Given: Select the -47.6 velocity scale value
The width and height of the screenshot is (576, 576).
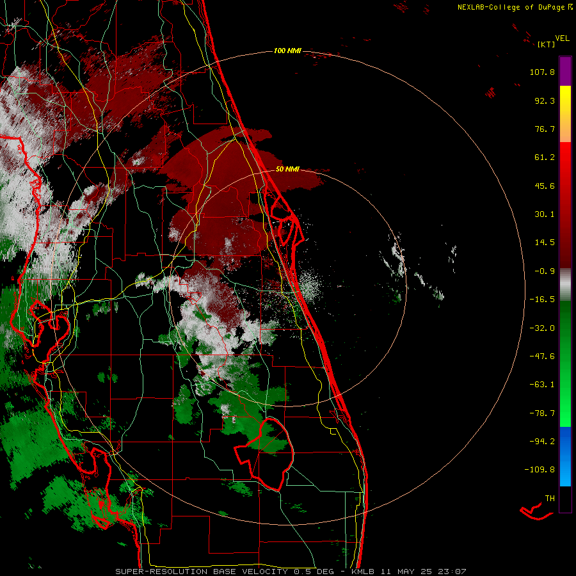Looking at the screenshot, I should (x=542, y=356).
